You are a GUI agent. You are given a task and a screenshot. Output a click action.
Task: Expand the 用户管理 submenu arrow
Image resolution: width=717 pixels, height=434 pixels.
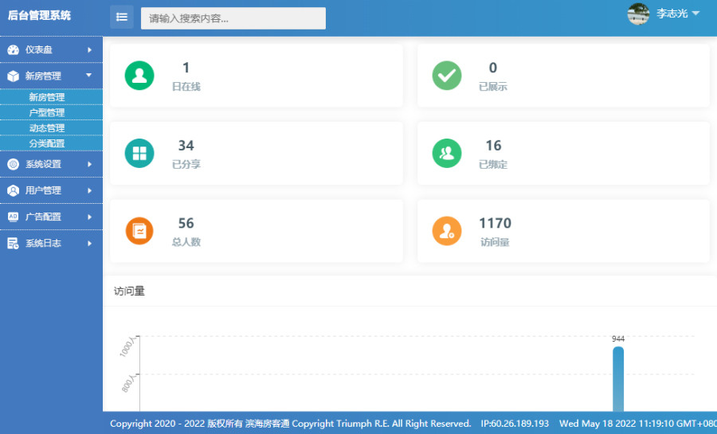[89, 190]
